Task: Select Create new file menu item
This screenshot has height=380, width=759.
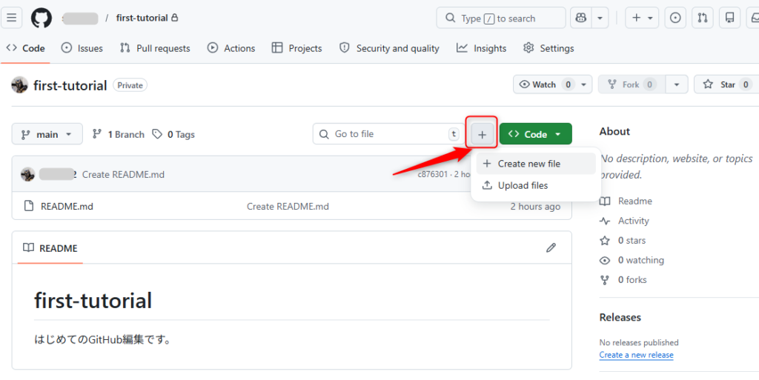Action: pos(528,164)
